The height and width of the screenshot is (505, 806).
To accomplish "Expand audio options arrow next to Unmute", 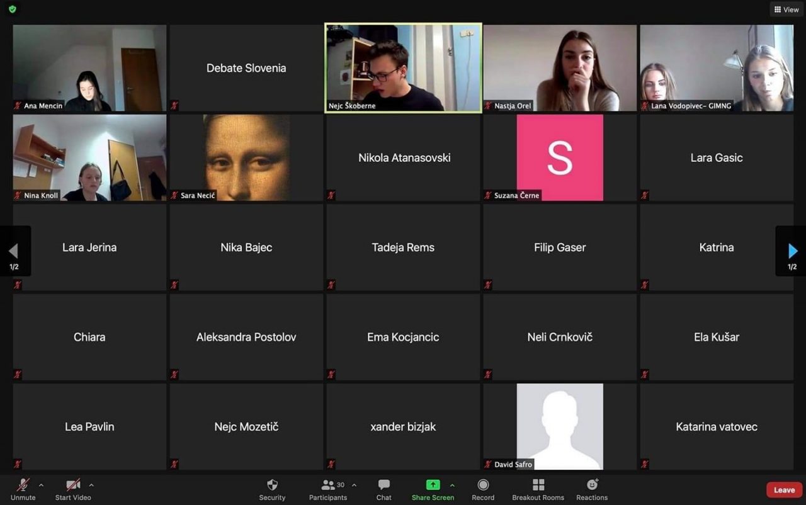I will coord(41,485).
